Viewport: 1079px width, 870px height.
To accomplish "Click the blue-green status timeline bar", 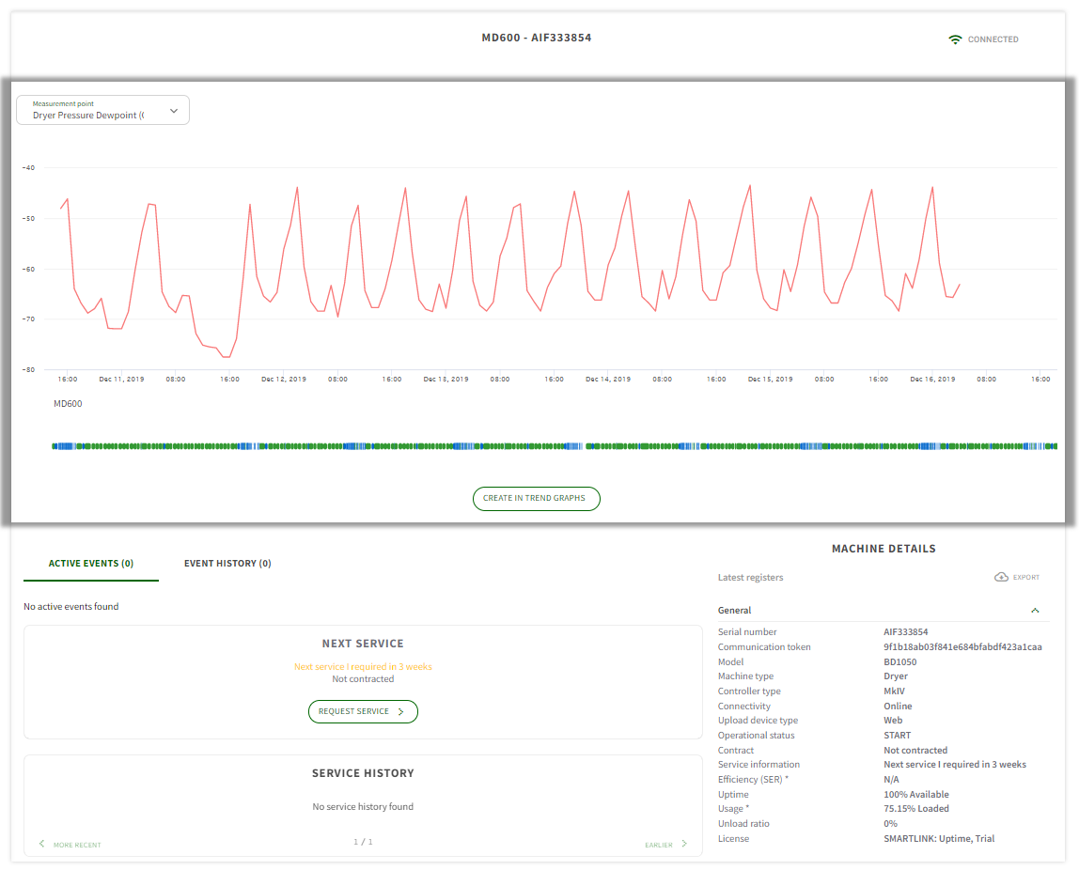I will [x=555, y=446].
